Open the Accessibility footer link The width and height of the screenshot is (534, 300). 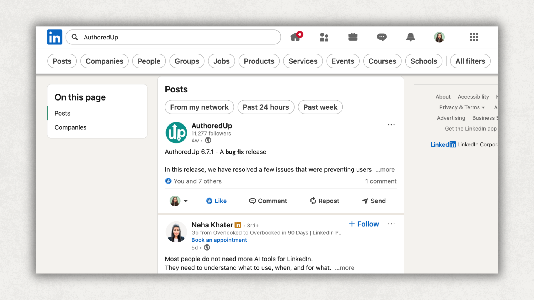(x=473, y=97)
